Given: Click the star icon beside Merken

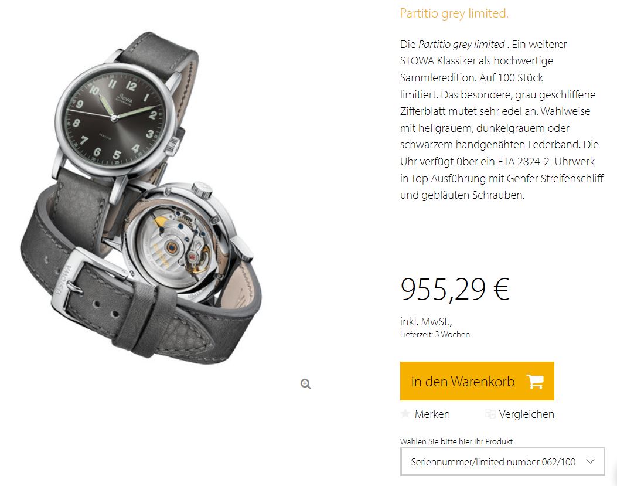Looking at the screenshot, I should click(405, 413).
